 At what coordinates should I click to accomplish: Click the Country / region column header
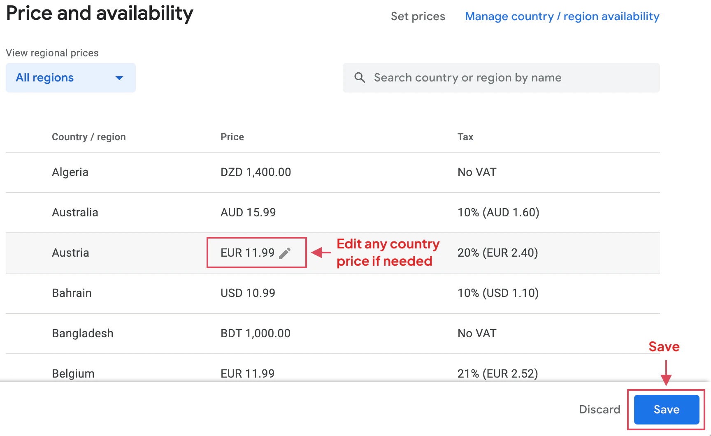tap(88, 137)
